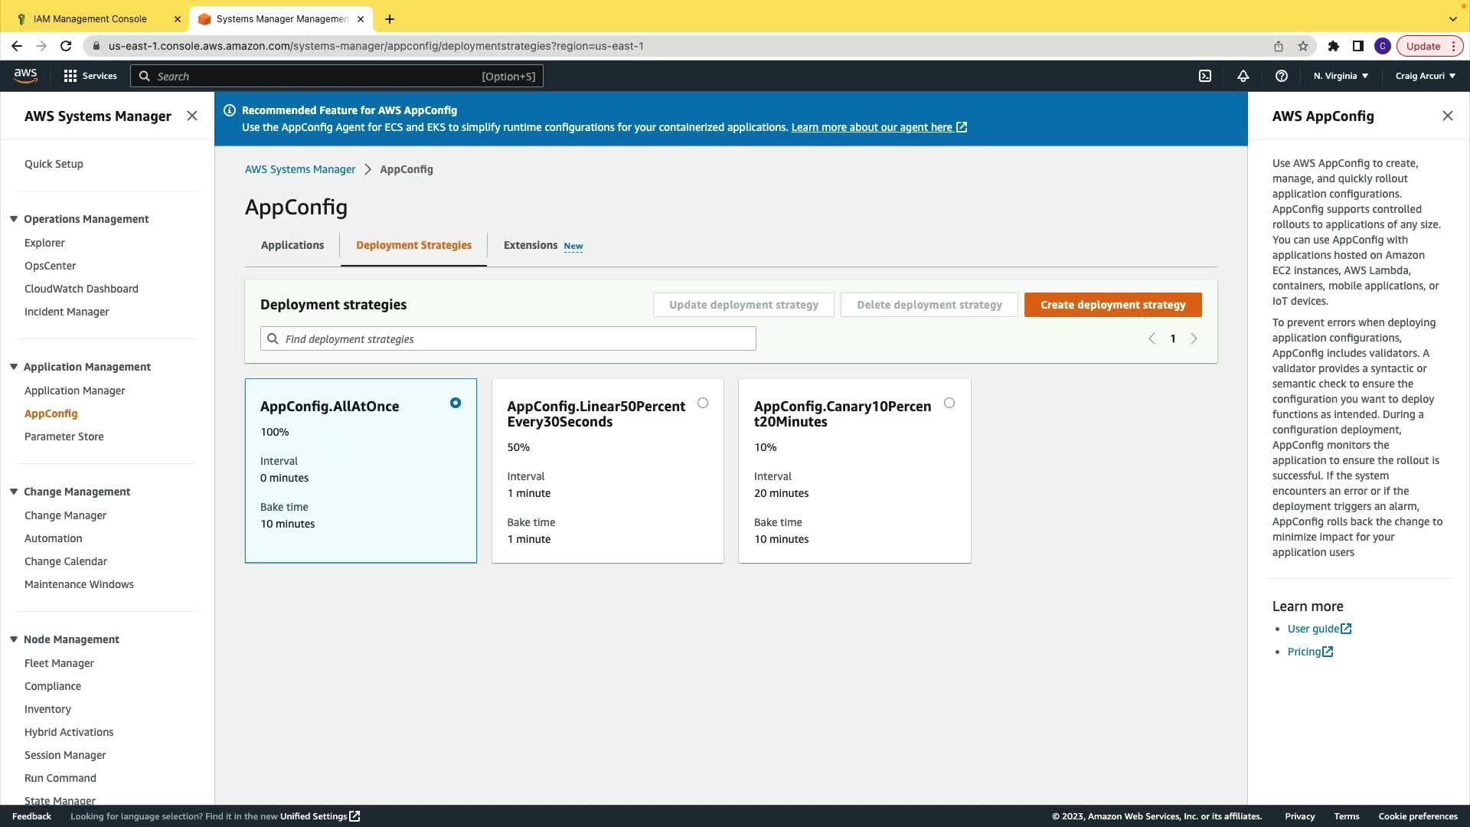This screenshot has height=827, width=1470.
Task: Open the browser extensions puzzle icon
Action: (1334, 46)
